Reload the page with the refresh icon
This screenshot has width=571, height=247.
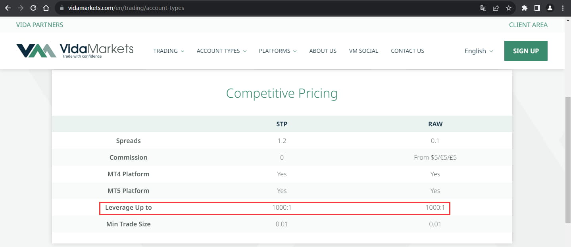(33, 8)
